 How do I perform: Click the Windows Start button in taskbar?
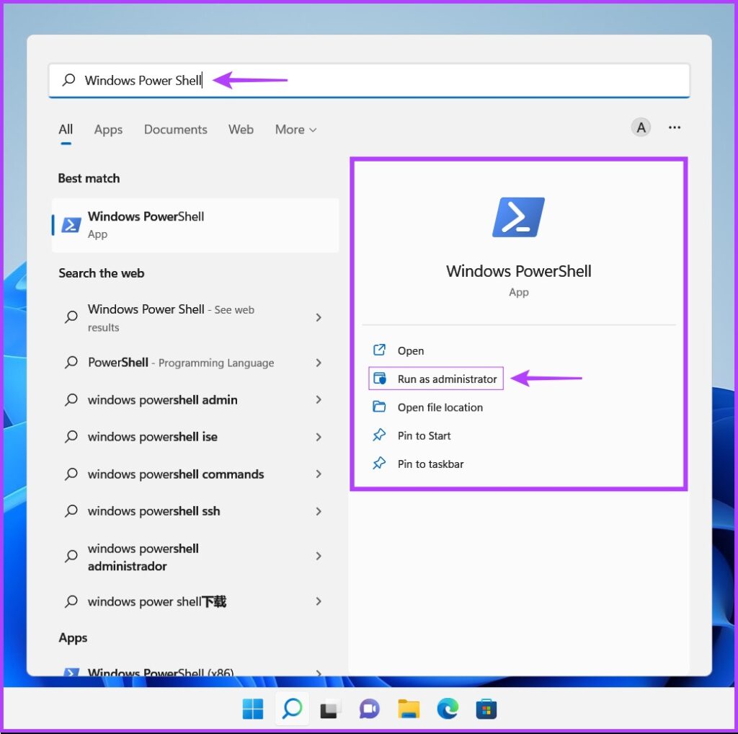(x=253, y=709)
